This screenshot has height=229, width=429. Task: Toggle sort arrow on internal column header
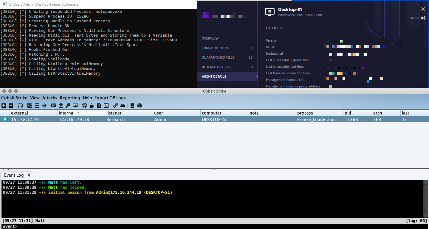(78, 113)
